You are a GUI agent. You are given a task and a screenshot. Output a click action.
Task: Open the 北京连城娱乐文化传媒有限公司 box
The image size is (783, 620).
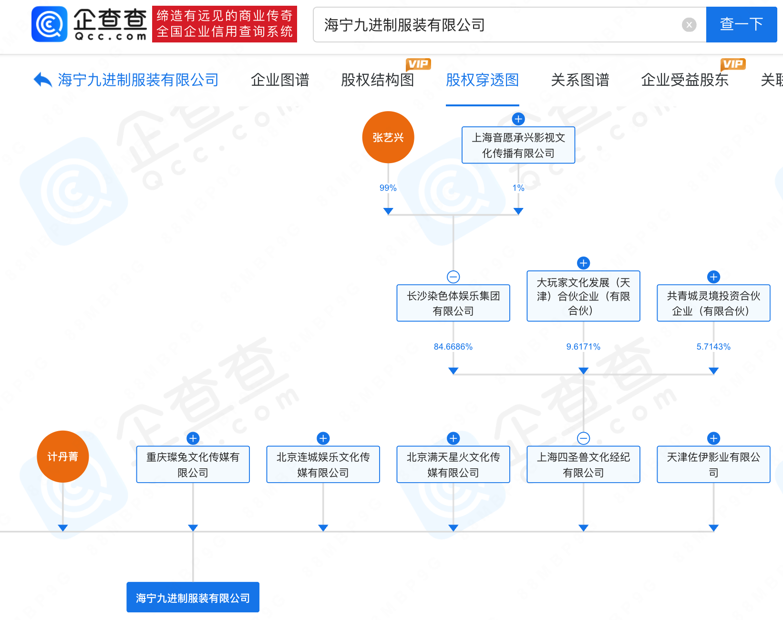[323, 465]
